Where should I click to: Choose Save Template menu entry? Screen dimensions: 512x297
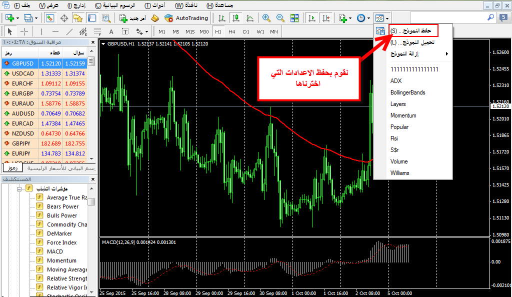coord(413,30)
